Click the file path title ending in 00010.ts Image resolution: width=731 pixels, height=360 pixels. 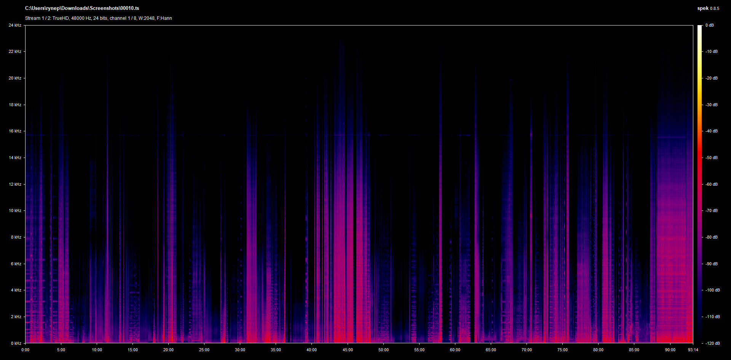pyautogui.click(x=82, y=8)
